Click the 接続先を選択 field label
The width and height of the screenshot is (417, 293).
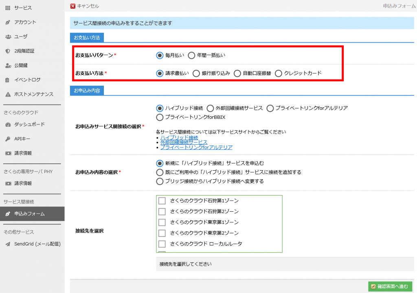click(89, 231)
